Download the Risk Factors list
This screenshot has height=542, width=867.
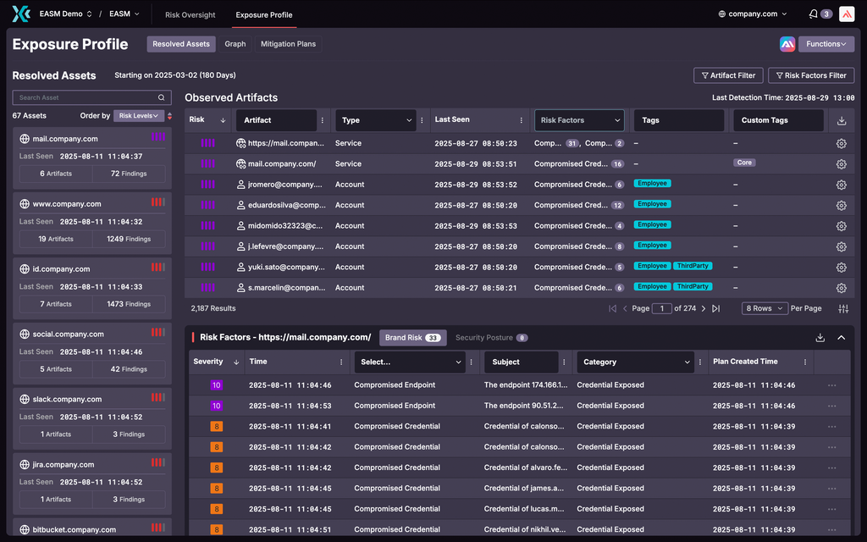coord(820,338)
